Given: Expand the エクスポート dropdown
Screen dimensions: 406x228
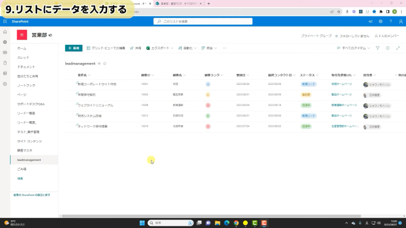Looking at the screenshot, I should click(x=160, y=48).
